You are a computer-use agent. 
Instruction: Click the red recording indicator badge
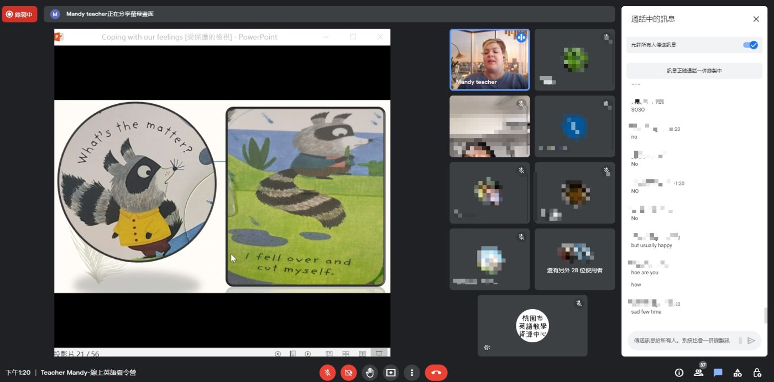coord(19,14)
